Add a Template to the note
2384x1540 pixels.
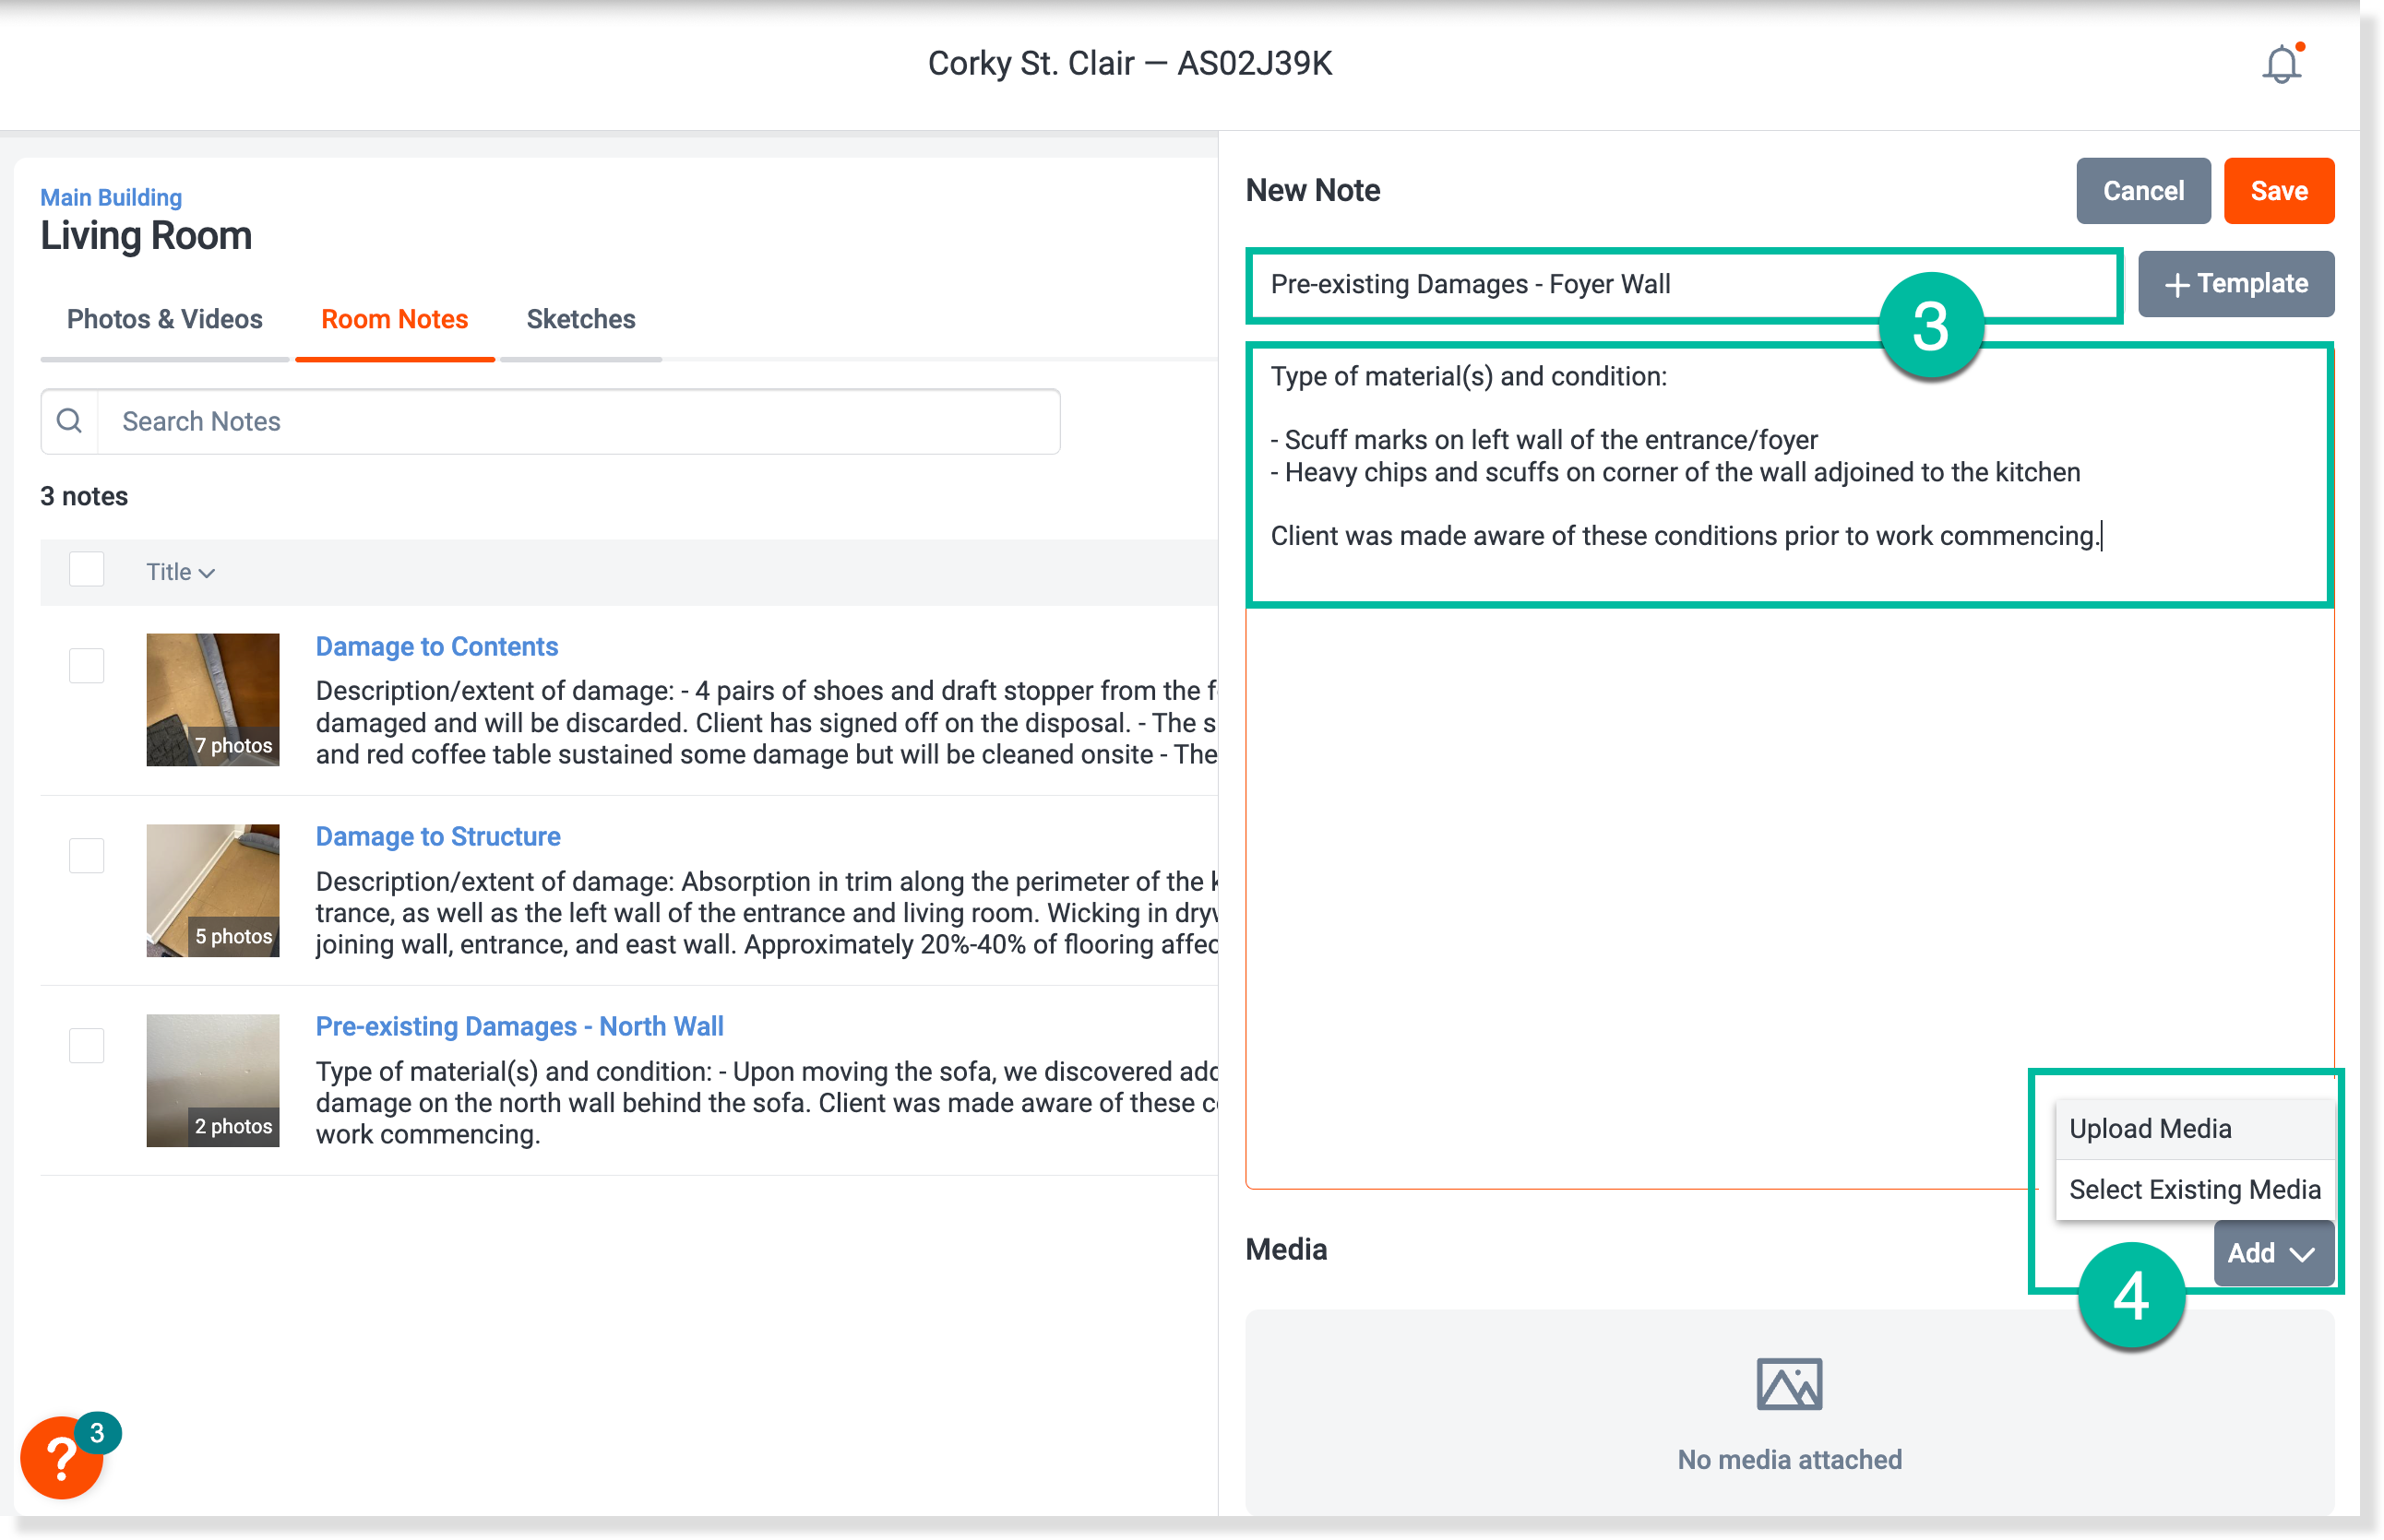coord(2236,284)
